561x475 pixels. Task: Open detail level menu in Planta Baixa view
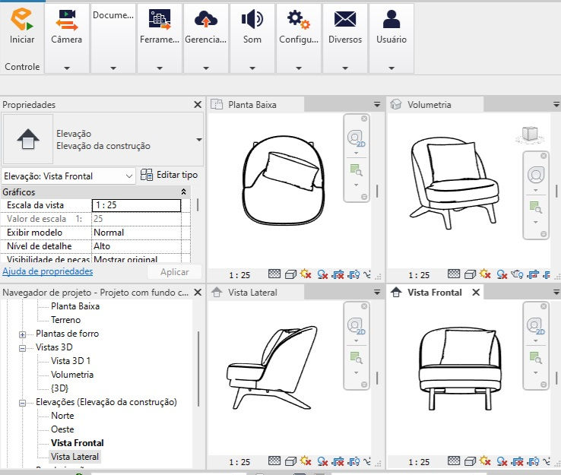[274, 274]
